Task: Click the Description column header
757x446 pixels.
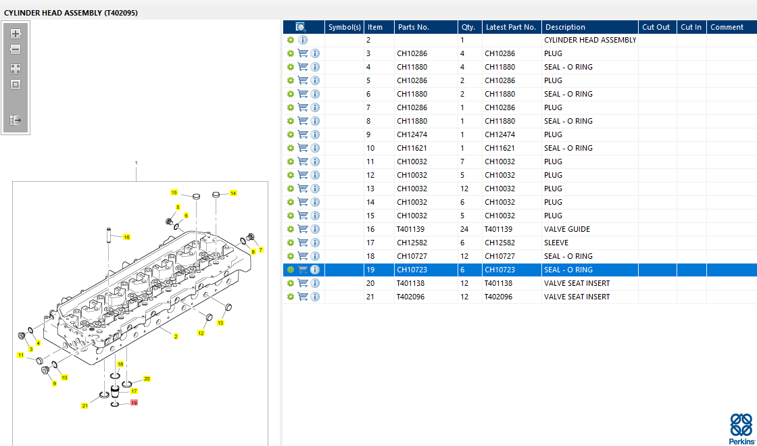Action: [x=565, y=27]
